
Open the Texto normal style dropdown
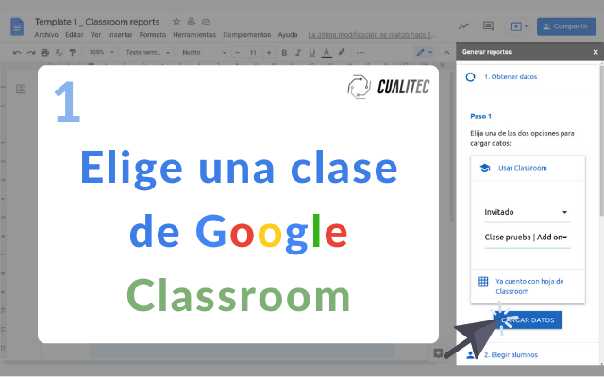(148, 53)
